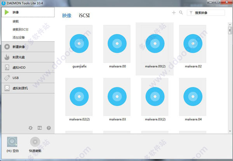
Task: Open the 虚拟HDD drive icon
Action: click(x=7, y=68)
